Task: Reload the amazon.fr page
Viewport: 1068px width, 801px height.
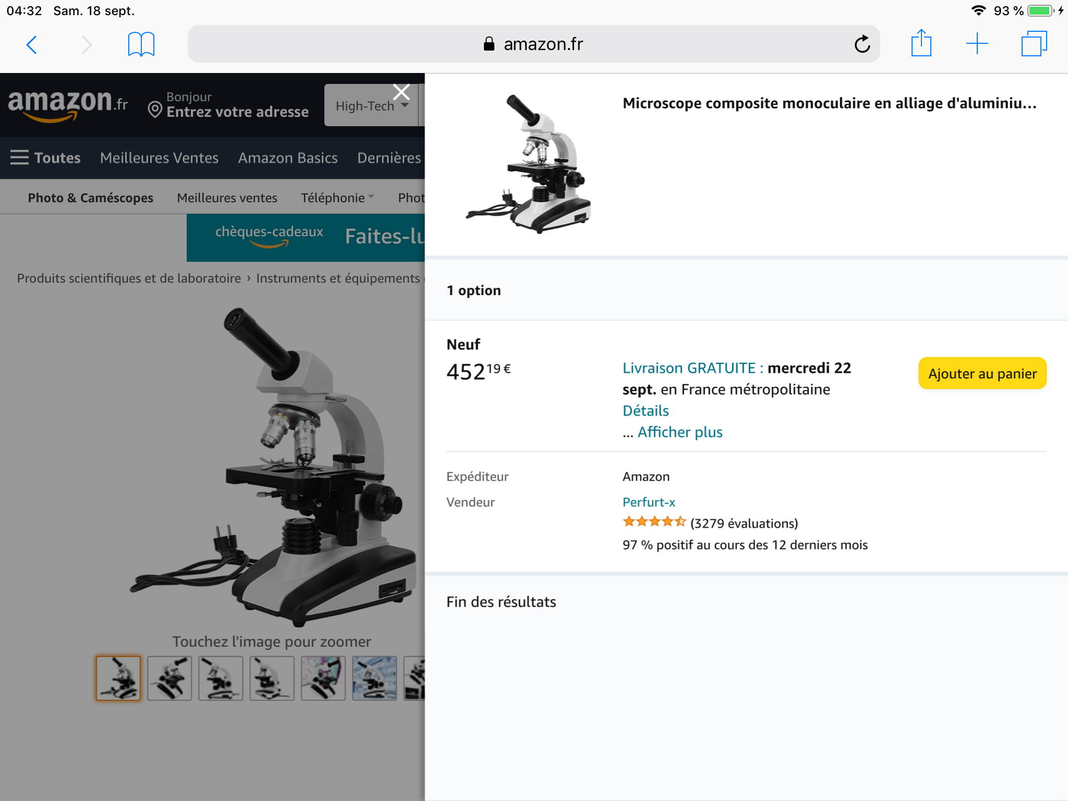Action: [x=862, y=44]
